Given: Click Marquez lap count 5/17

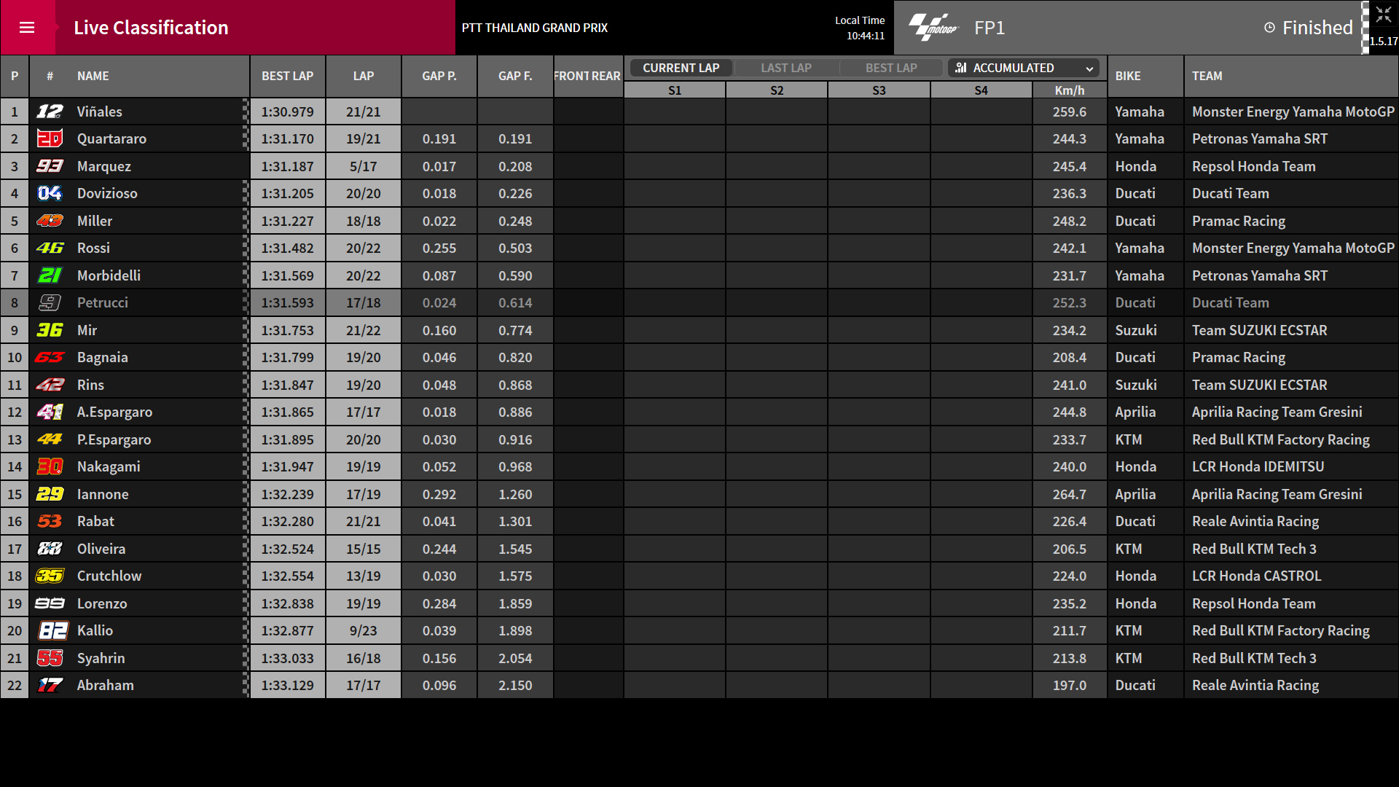Looking at the screenshot, I should (x=364, y=166).
